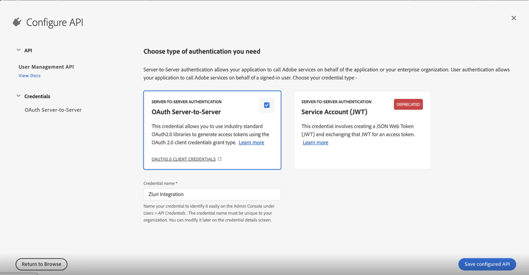Collapse the Credentials section chevron
529x275 pixels.
pos(19,96)
